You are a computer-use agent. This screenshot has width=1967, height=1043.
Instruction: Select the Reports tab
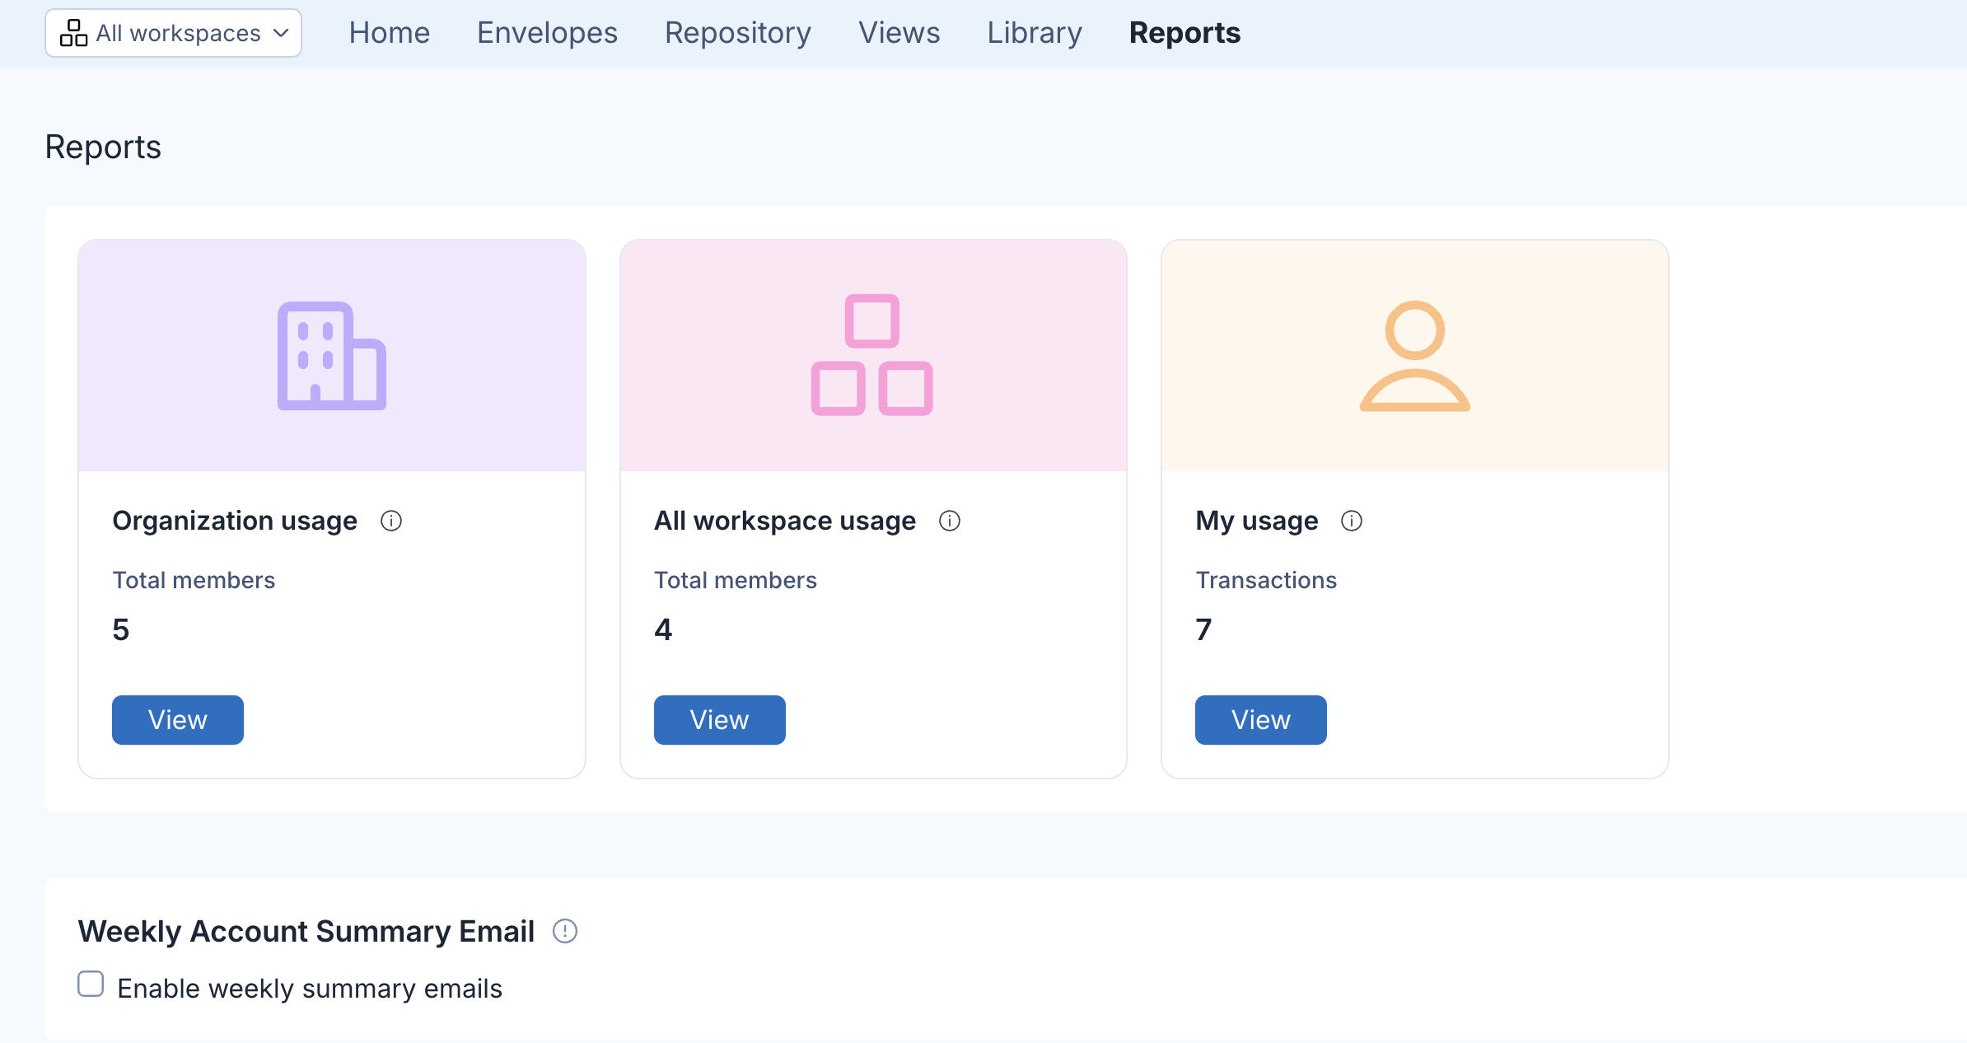tap(1185, 33)
